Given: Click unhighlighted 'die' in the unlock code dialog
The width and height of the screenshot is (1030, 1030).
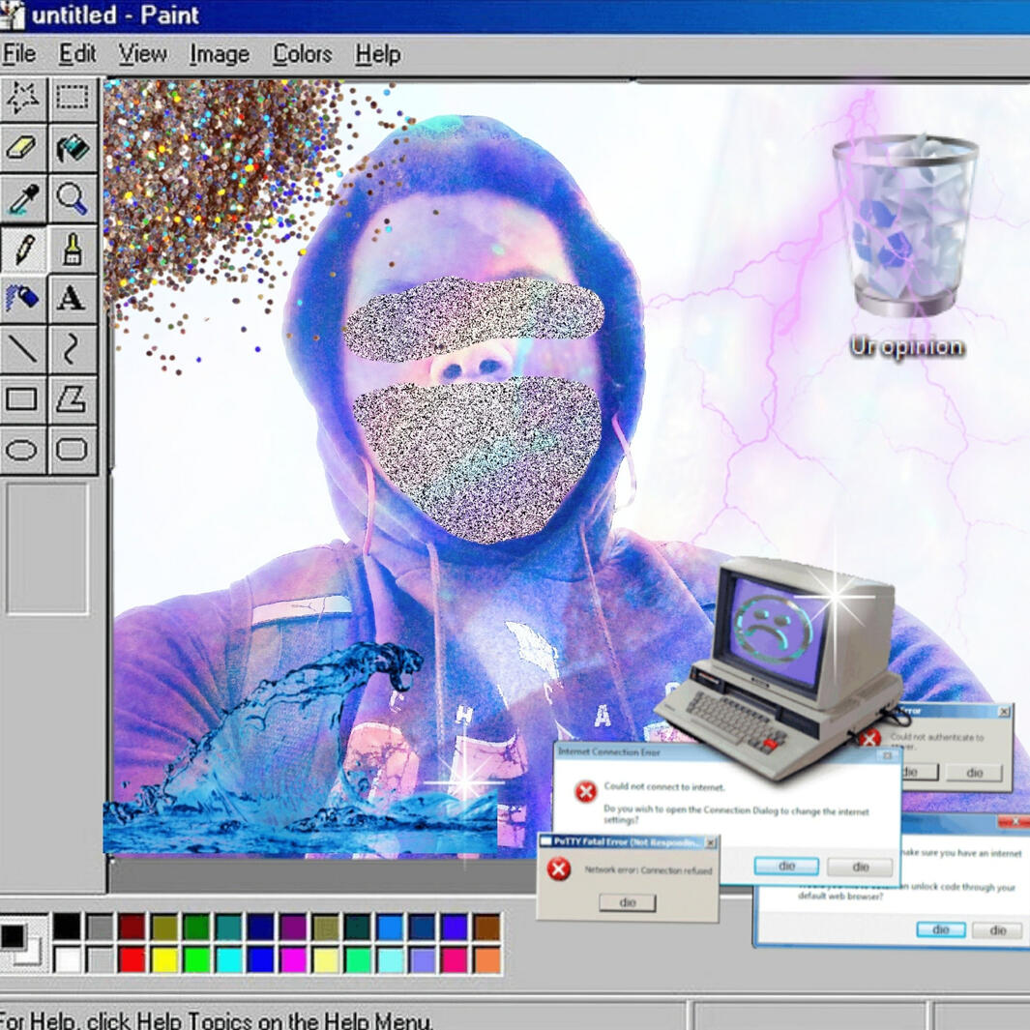Looking at the screenshot, I should 997,930.
